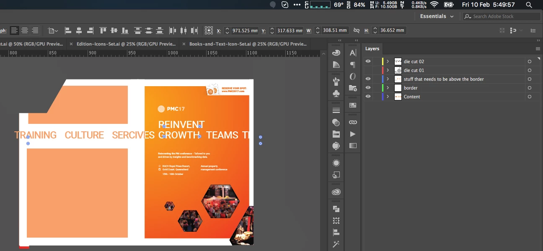The width and height of the screenshot is (543, 251).
Task: Open the Align panel icon
Action: point(336,232)
